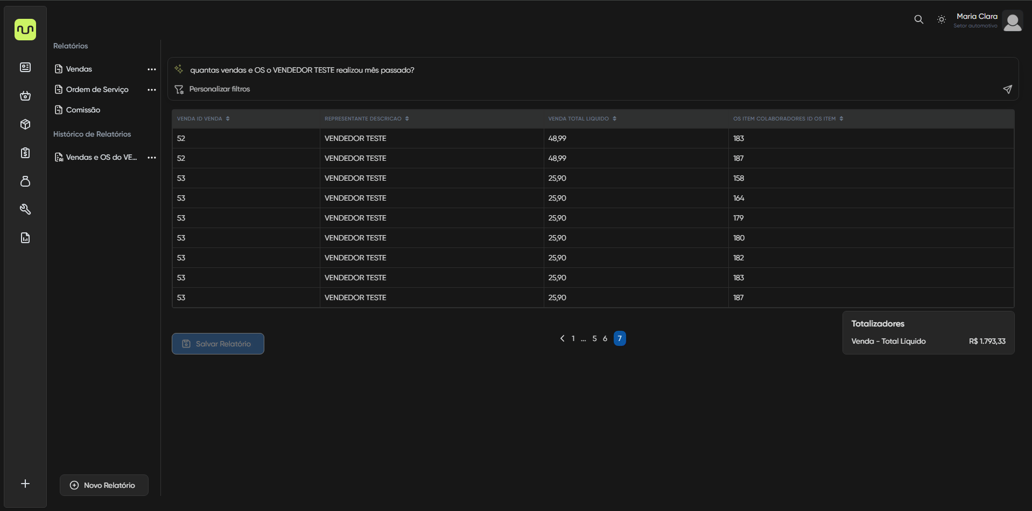The image size is (1032, 511).
Task: Click the search magnifier icon
Action: (918, 19)
